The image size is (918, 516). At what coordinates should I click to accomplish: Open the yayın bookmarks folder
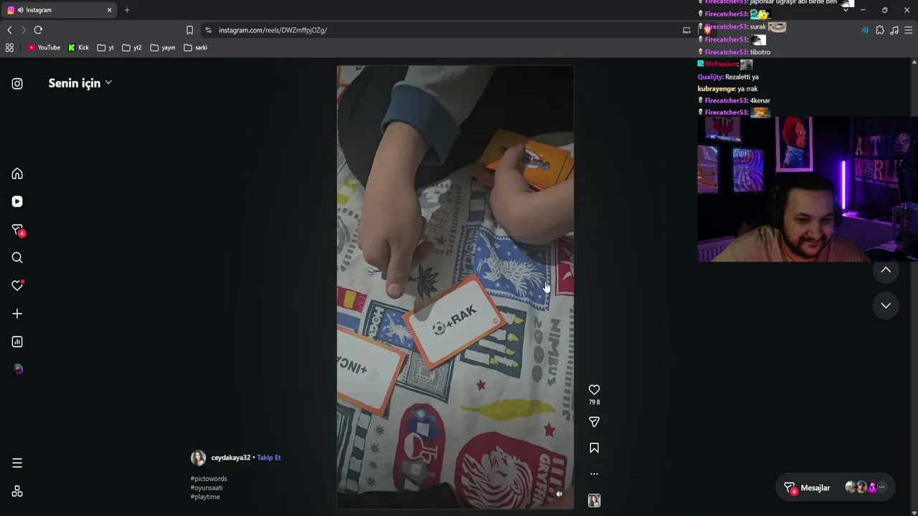pos(163,48)
